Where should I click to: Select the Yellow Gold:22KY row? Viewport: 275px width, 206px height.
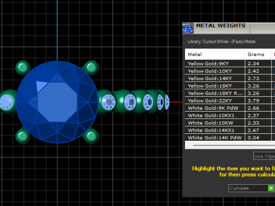230,101
